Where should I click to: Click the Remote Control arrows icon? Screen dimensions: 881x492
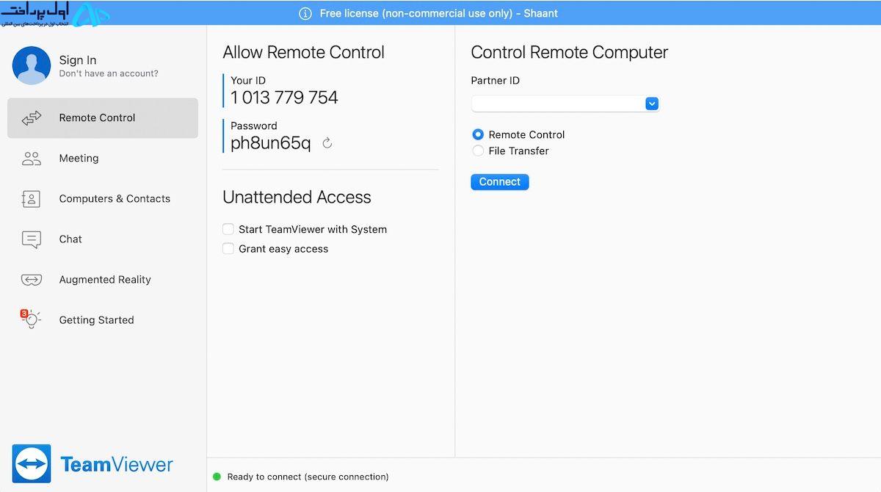[x=32, y=118]
